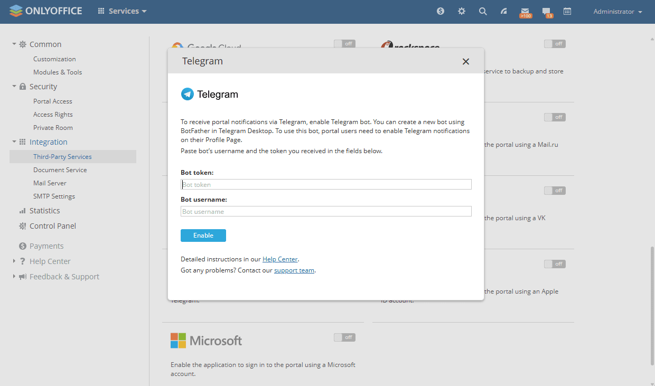Open Feedback & Support in sidebar

point(64,277)
